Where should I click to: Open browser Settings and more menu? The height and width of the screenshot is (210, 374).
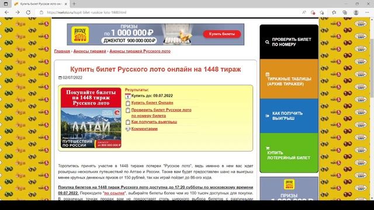tap(367, 12)
